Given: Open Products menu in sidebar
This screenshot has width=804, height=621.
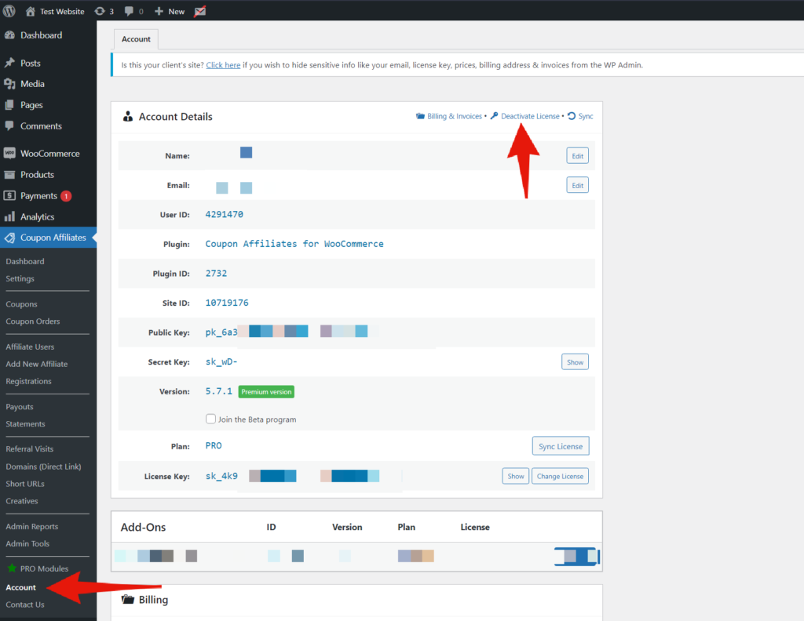Looking at the screenshot, I should (37, 175).
